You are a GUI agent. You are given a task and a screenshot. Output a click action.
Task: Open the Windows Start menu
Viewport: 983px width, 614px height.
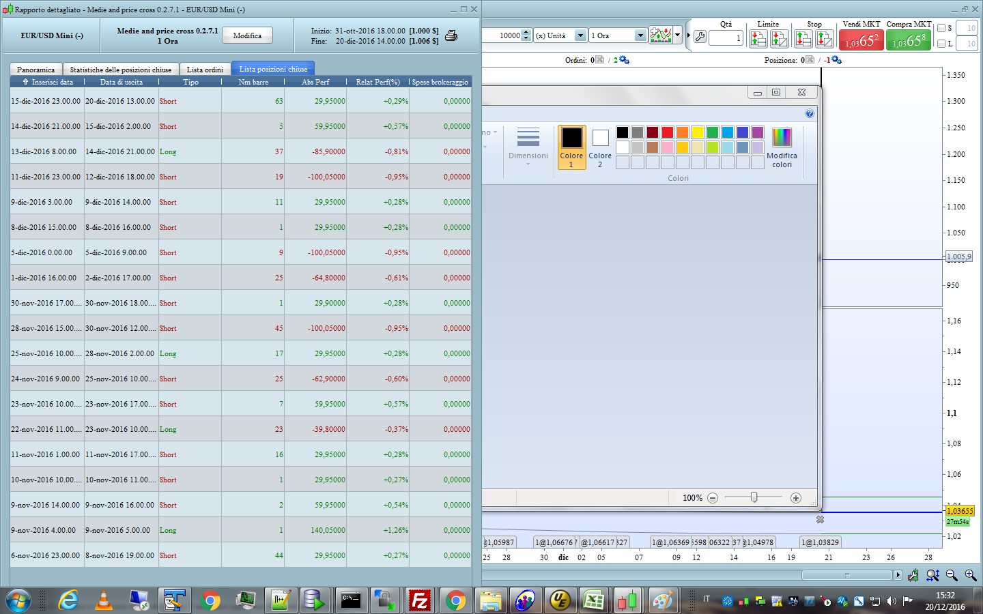18,600
